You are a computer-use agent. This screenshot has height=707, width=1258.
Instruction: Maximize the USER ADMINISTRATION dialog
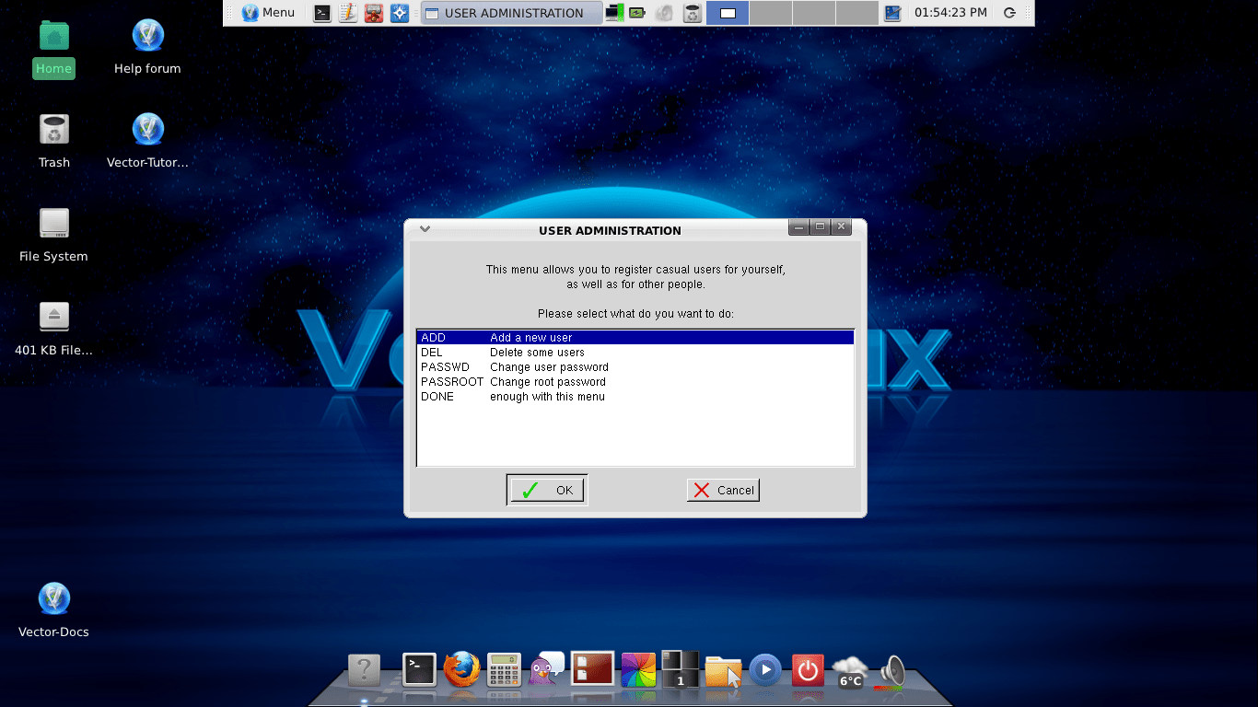tap(820, 227)
